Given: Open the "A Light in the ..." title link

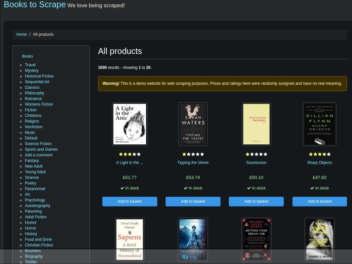Looking at the screenshot, I should coord(130,163).
